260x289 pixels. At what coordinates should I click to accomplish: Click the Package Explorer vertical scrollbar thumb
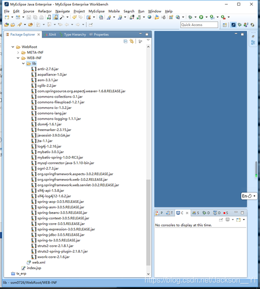point(148,222)
